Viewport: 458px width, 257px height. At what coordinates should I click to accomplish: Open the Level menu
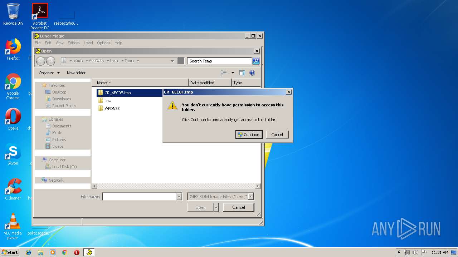point(88,43)
